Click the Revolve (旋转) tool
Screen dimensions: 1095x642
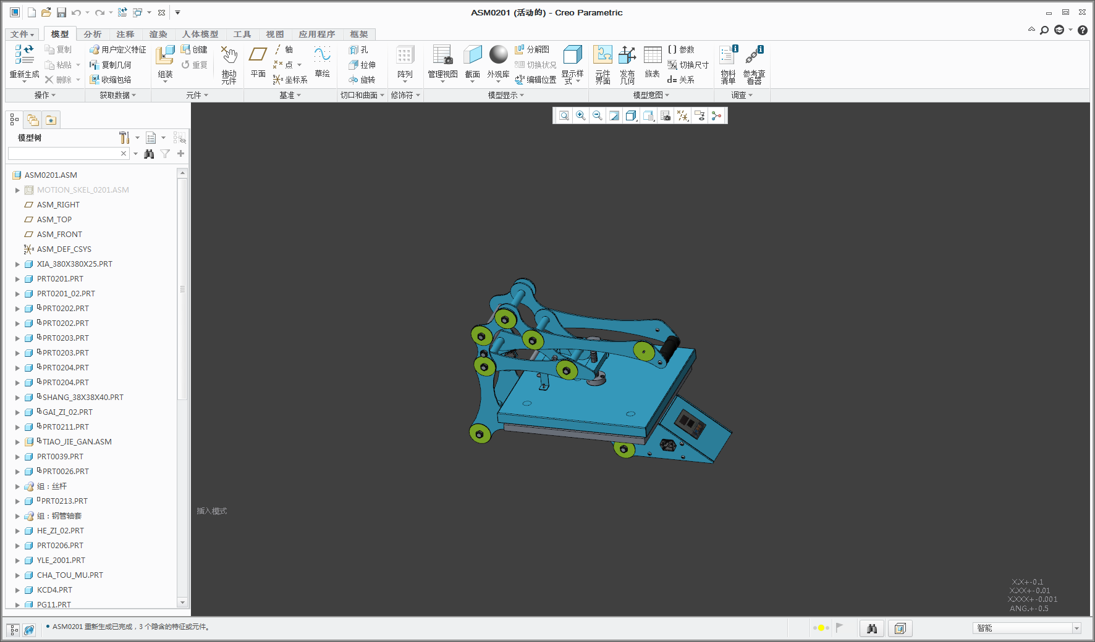[x=362, y=80]
